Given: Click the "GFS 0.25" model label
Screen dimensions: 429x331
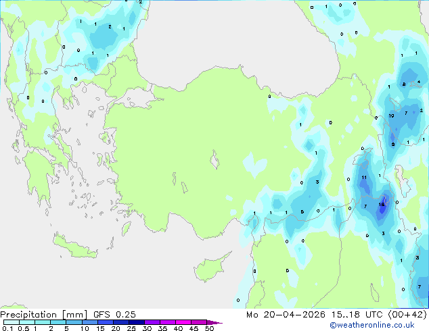Looking at the screenshot, I should [114, 315].
